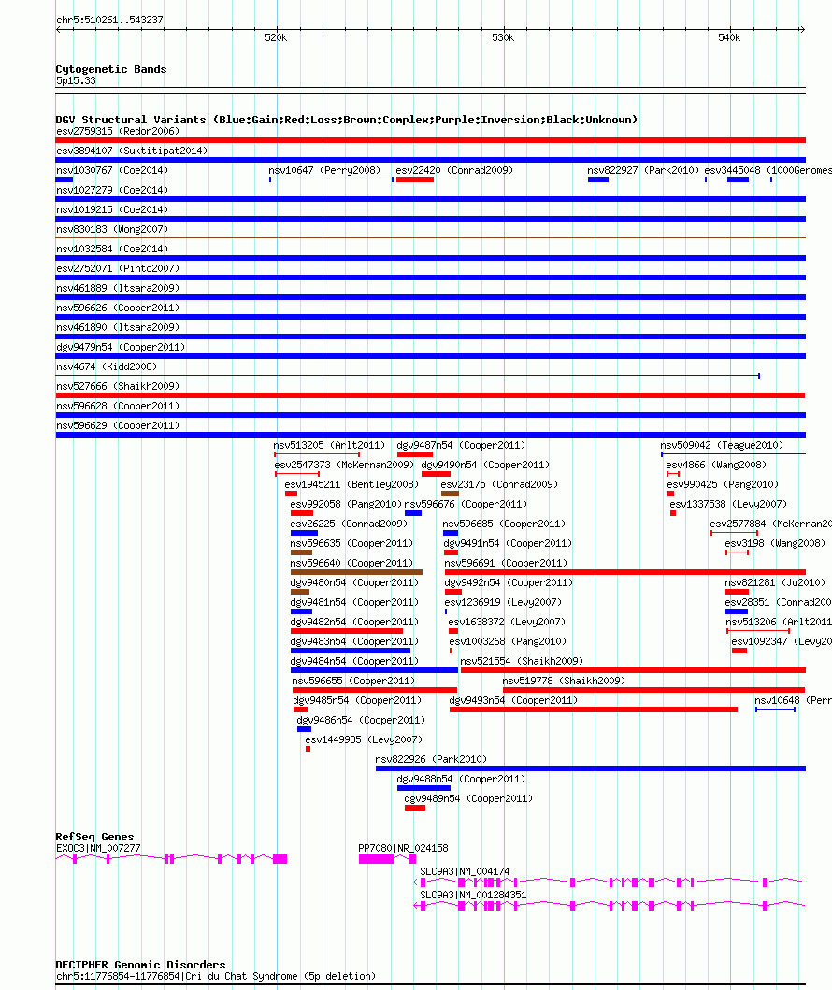Select nsv513205 (Arlt2011) variant label
The width and height of the screenshot is (832, 990).
(x=329, y=445)
